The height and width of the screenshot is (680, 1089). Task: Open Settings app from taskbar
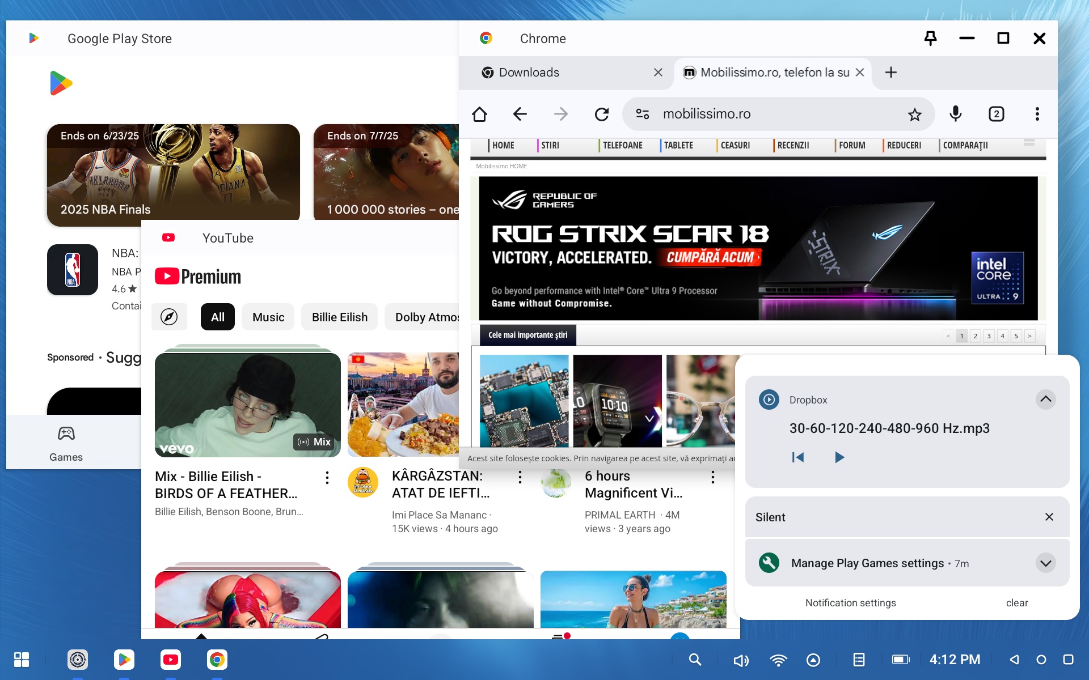[78, 660]
